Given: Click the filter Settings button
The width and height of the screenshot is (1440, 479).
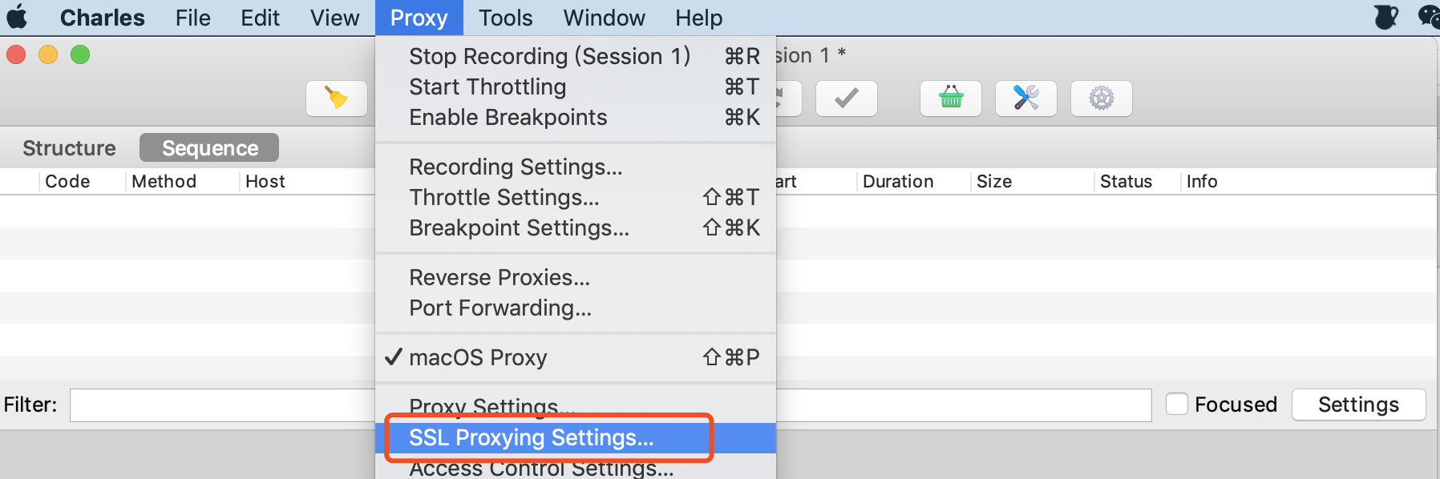Looking at the screenshot, I should [x=1358, y=405].
